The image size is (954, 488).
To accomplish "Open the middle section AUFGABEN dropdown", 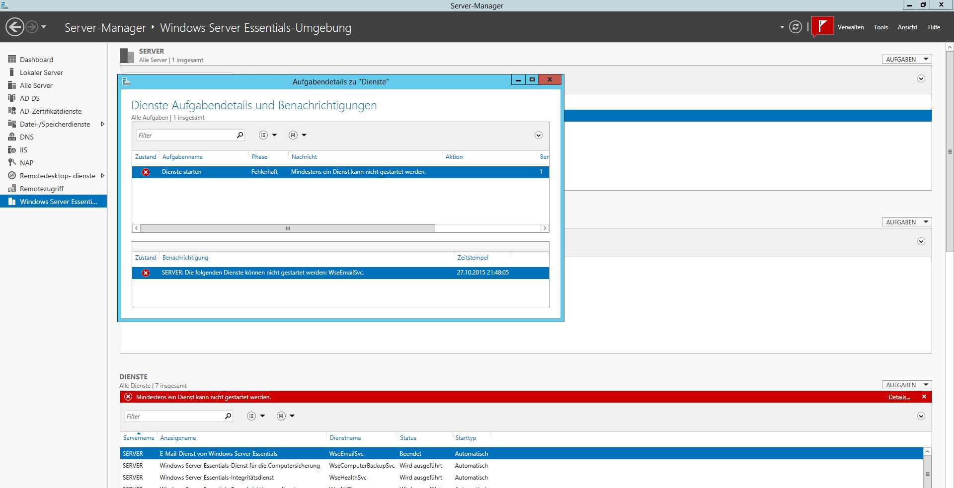I will (x=907, y=222).
